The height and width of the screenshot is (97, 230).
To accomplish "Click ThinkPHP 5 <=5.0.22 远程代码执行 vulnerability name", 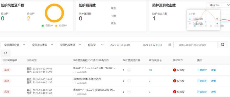I will click(x=94, y=68).
